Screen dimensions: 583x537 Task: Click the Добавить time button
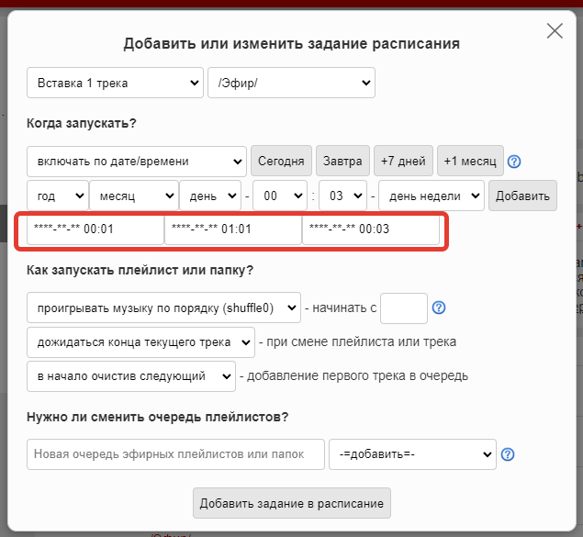pos(522,196)
